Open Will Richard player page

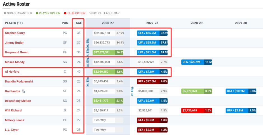pos(13,110)
